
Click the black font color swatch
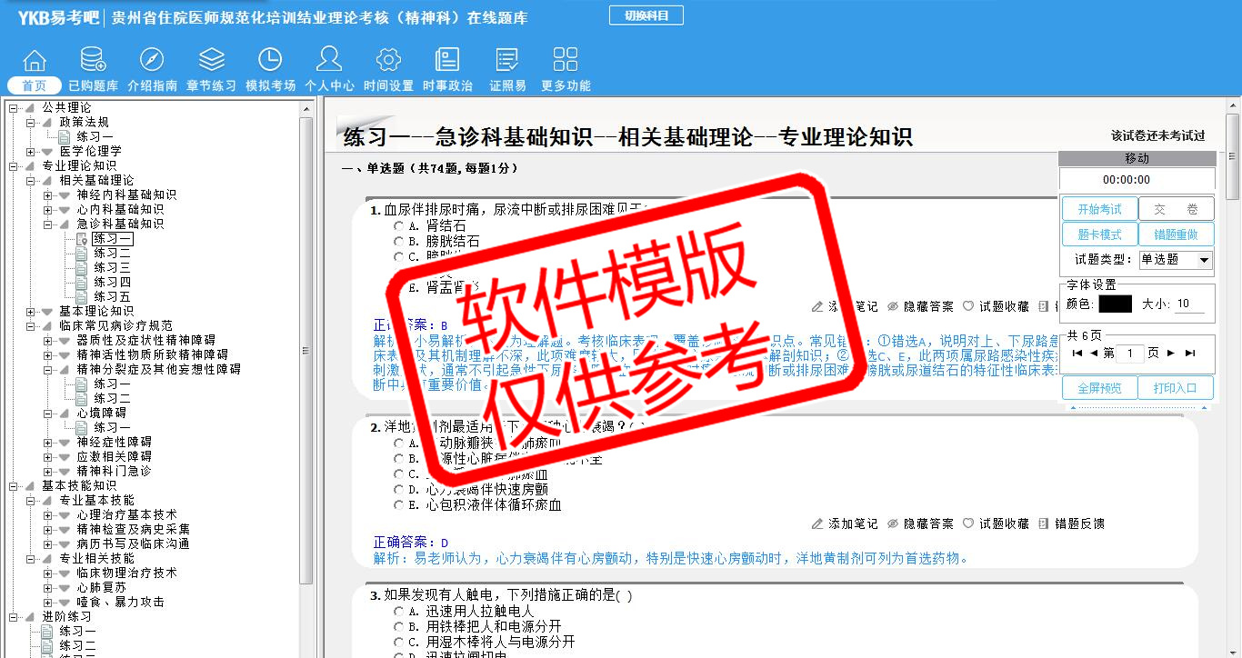(1115, 304)
